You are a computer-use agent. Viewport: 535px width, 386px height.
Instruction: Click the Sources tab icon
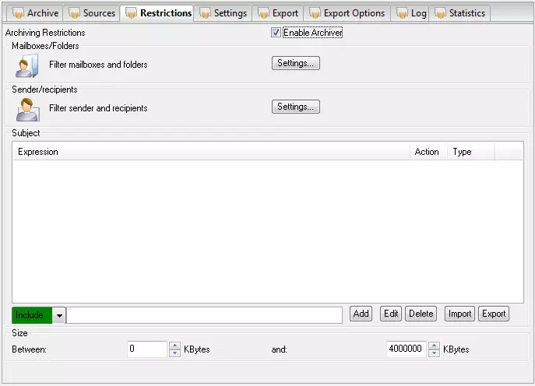click(74, 13)
